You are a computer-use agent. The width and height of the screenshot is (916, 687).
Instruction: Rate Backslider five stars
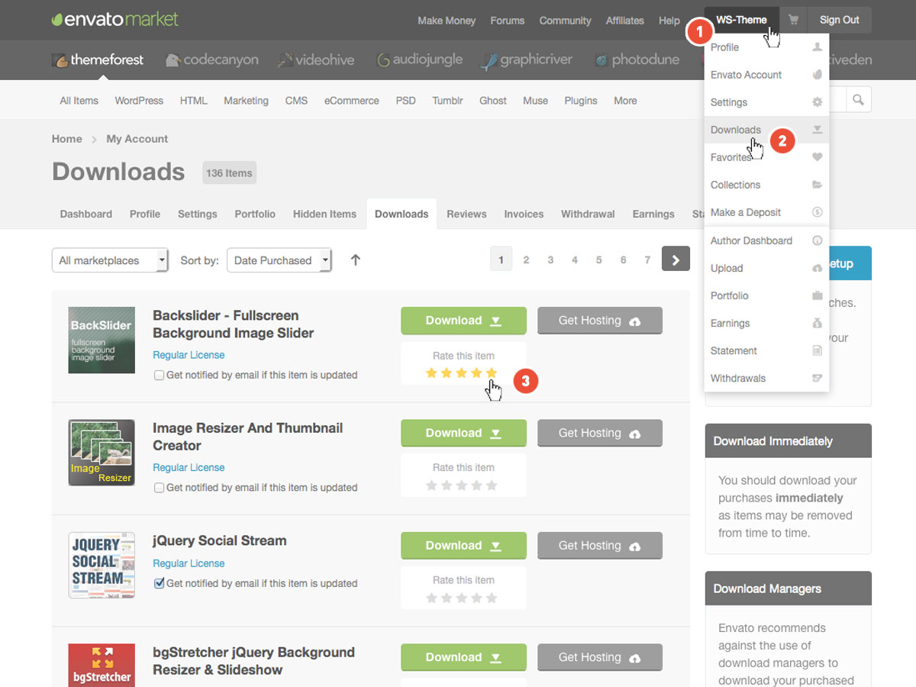[x=492, y=373]
